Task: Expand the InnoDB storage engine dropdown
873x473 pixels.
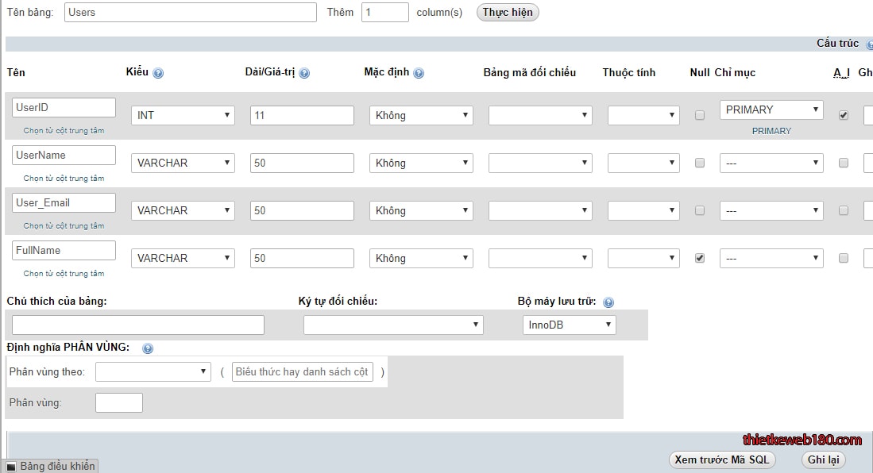Action: (570, 325)
